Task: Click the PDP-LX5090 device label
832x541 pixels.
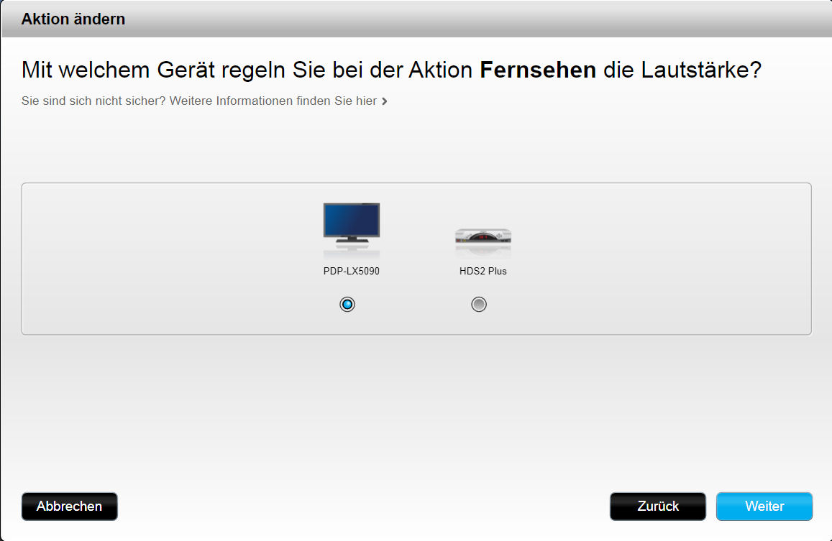Action: pos(351,272)
